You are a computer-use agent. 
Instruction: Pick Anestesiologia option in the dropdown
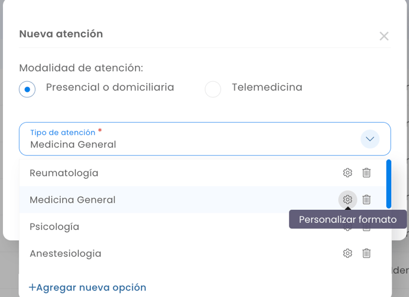click(65, 254)
